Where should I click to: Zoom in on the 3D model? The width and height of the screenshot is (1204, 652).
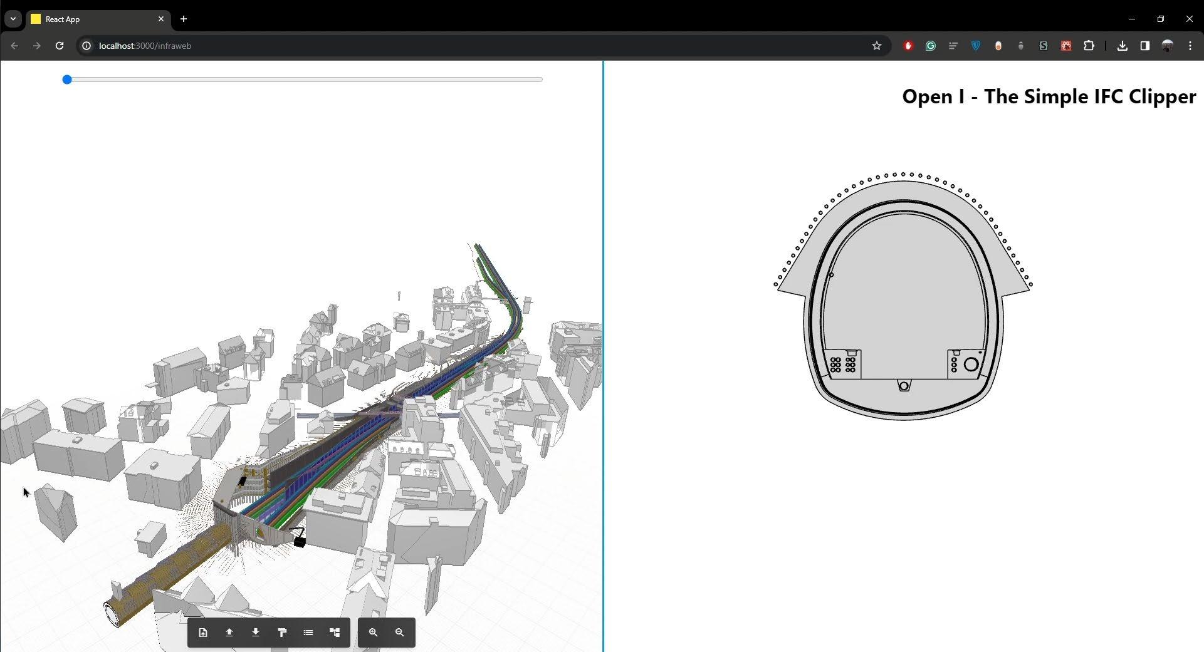[374, 633]
